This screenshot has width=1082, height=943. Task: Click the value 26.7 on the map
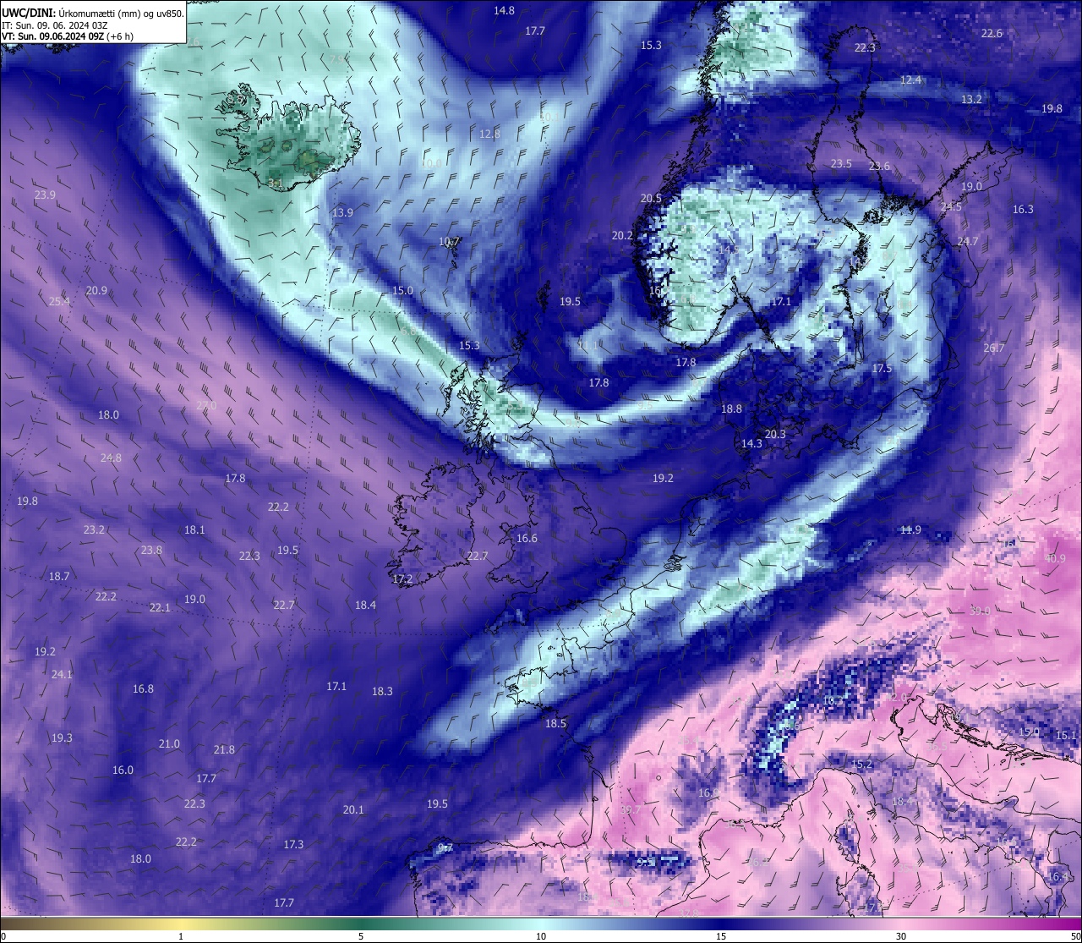[993, 348]
